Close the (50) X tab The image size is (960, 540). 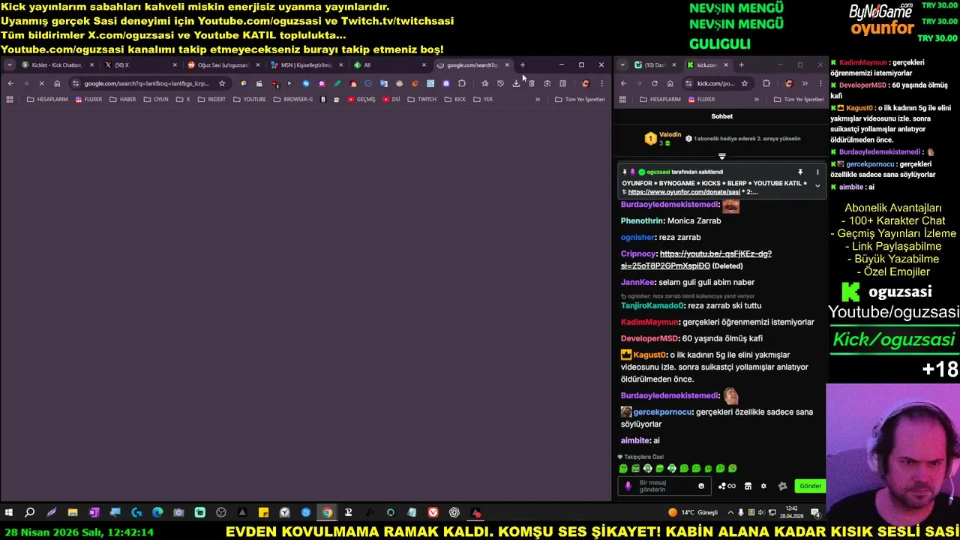point(175,65)
